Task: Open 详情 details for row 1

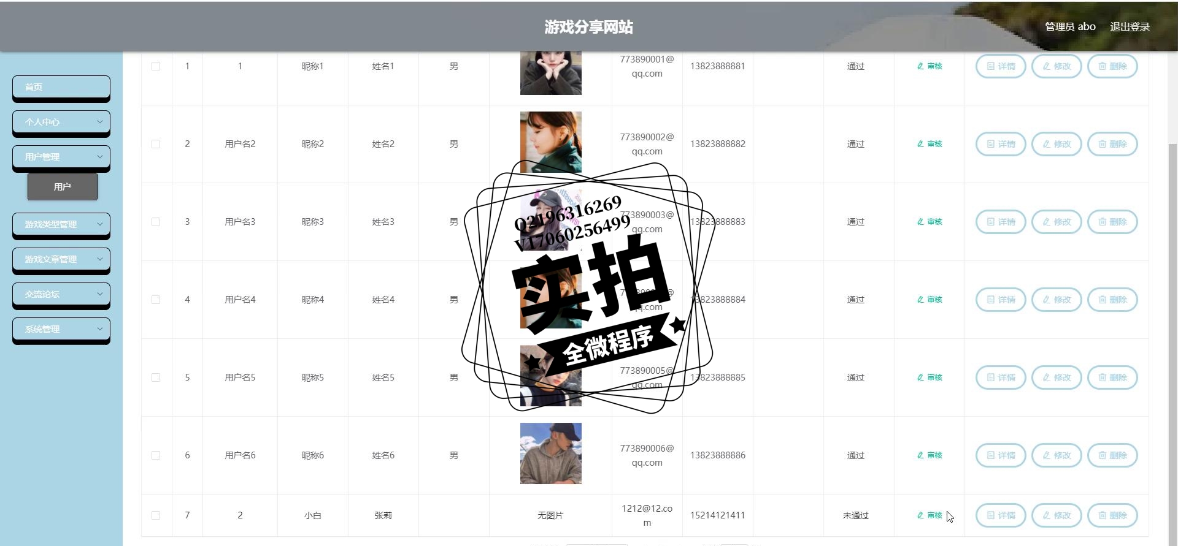Action: pos(1001,66)
